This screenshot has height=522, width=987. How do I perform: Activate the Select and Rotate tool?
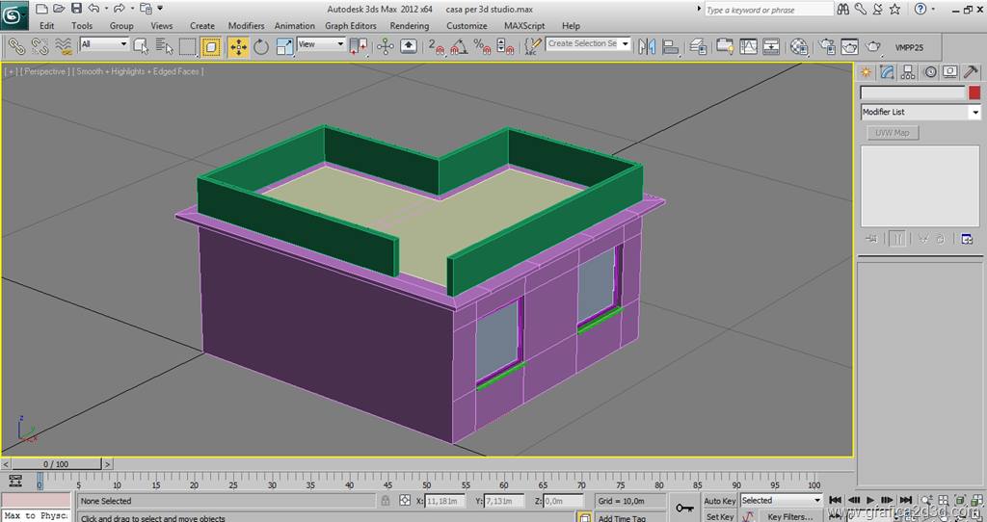[x=261, y=46]
